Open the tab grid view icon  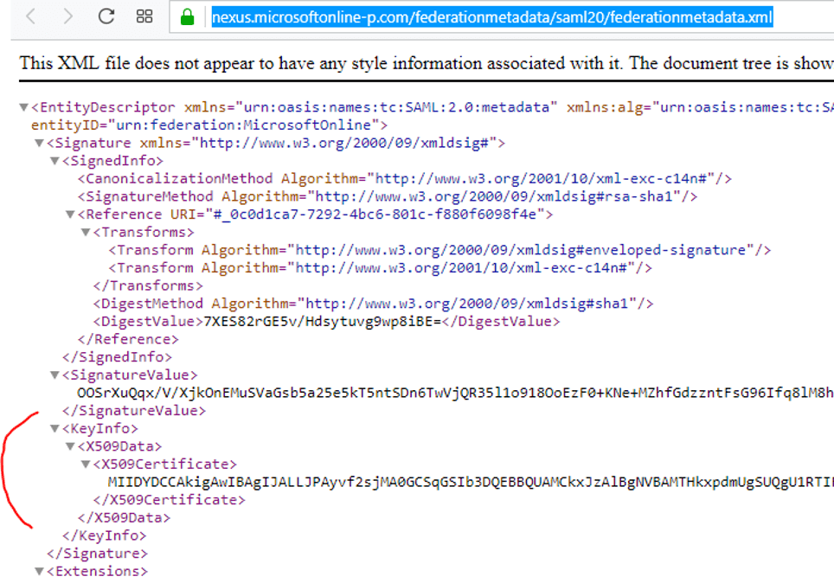click(x=144, y=16)
